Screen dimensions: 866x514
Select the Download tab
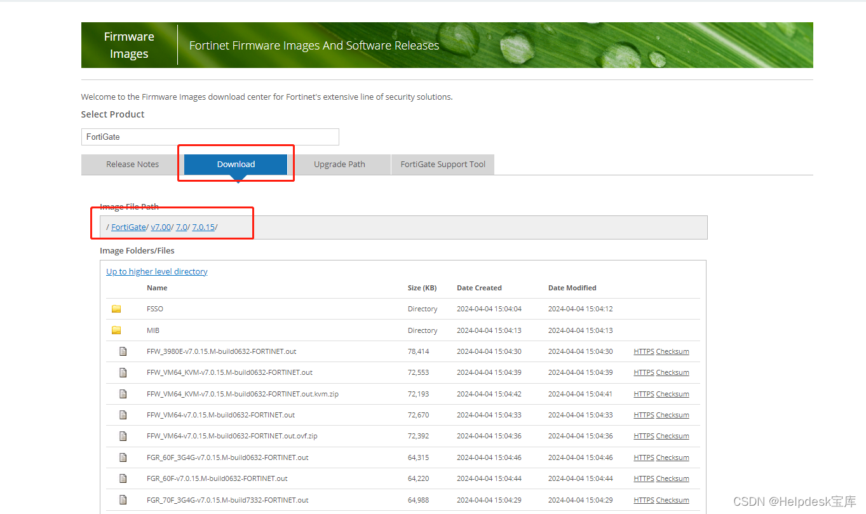[236, 164]
